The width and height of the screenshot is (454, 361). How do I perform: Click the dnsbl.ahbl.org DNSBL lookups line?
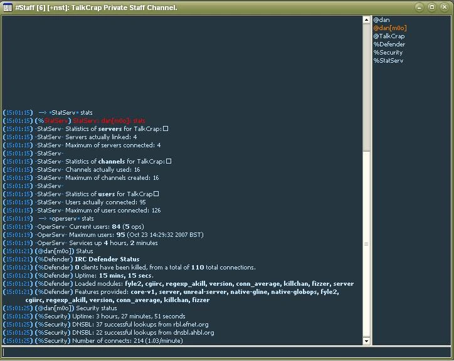click(x=108, y=332)
